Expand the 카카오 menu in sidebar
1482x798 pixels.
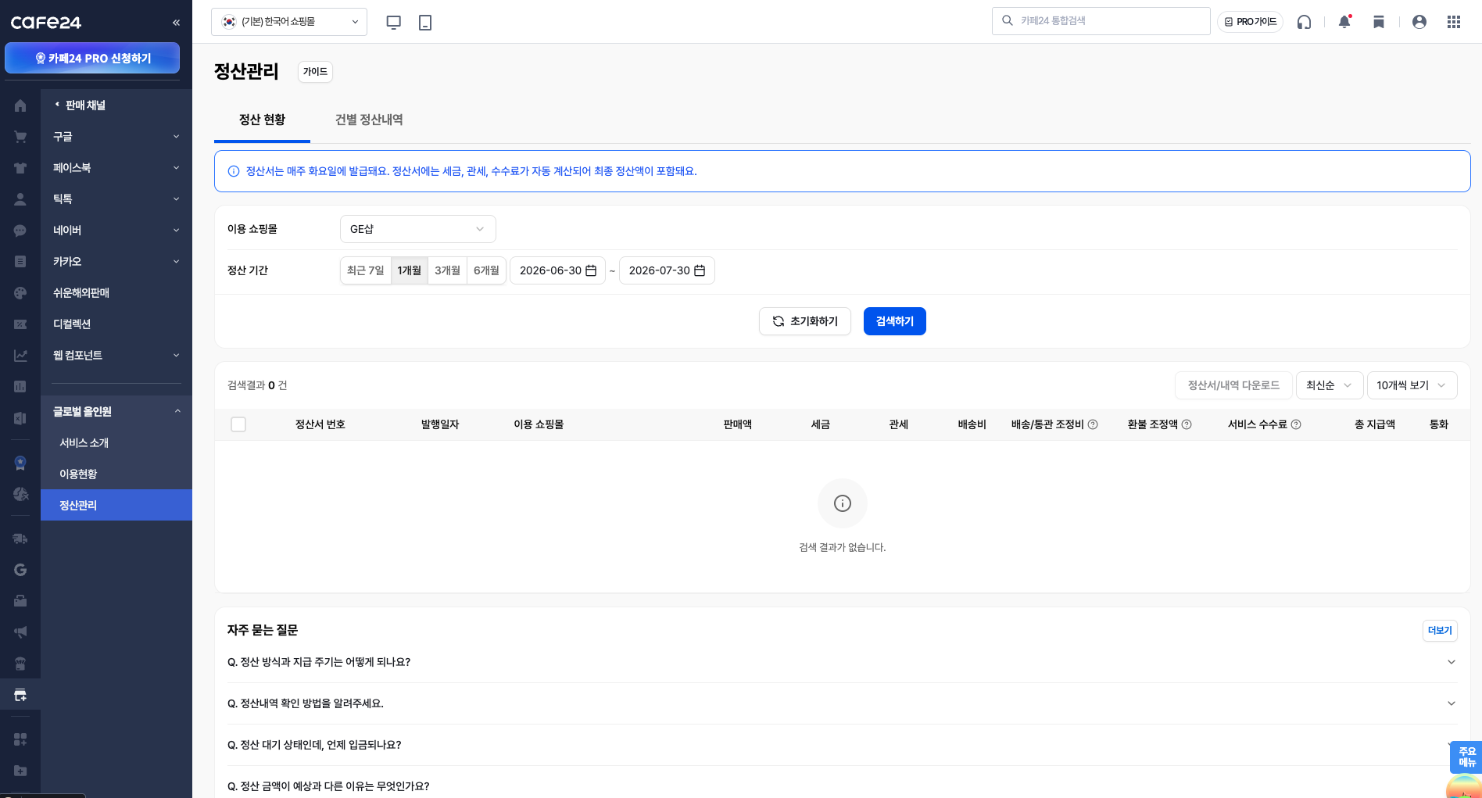point(116,262)
